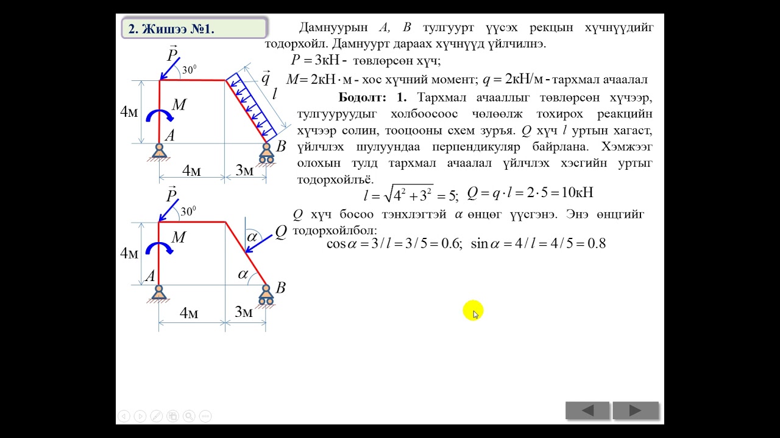Click the expression "sinα = 4/l = 4/5 = 0.8"

click(539, 244)
